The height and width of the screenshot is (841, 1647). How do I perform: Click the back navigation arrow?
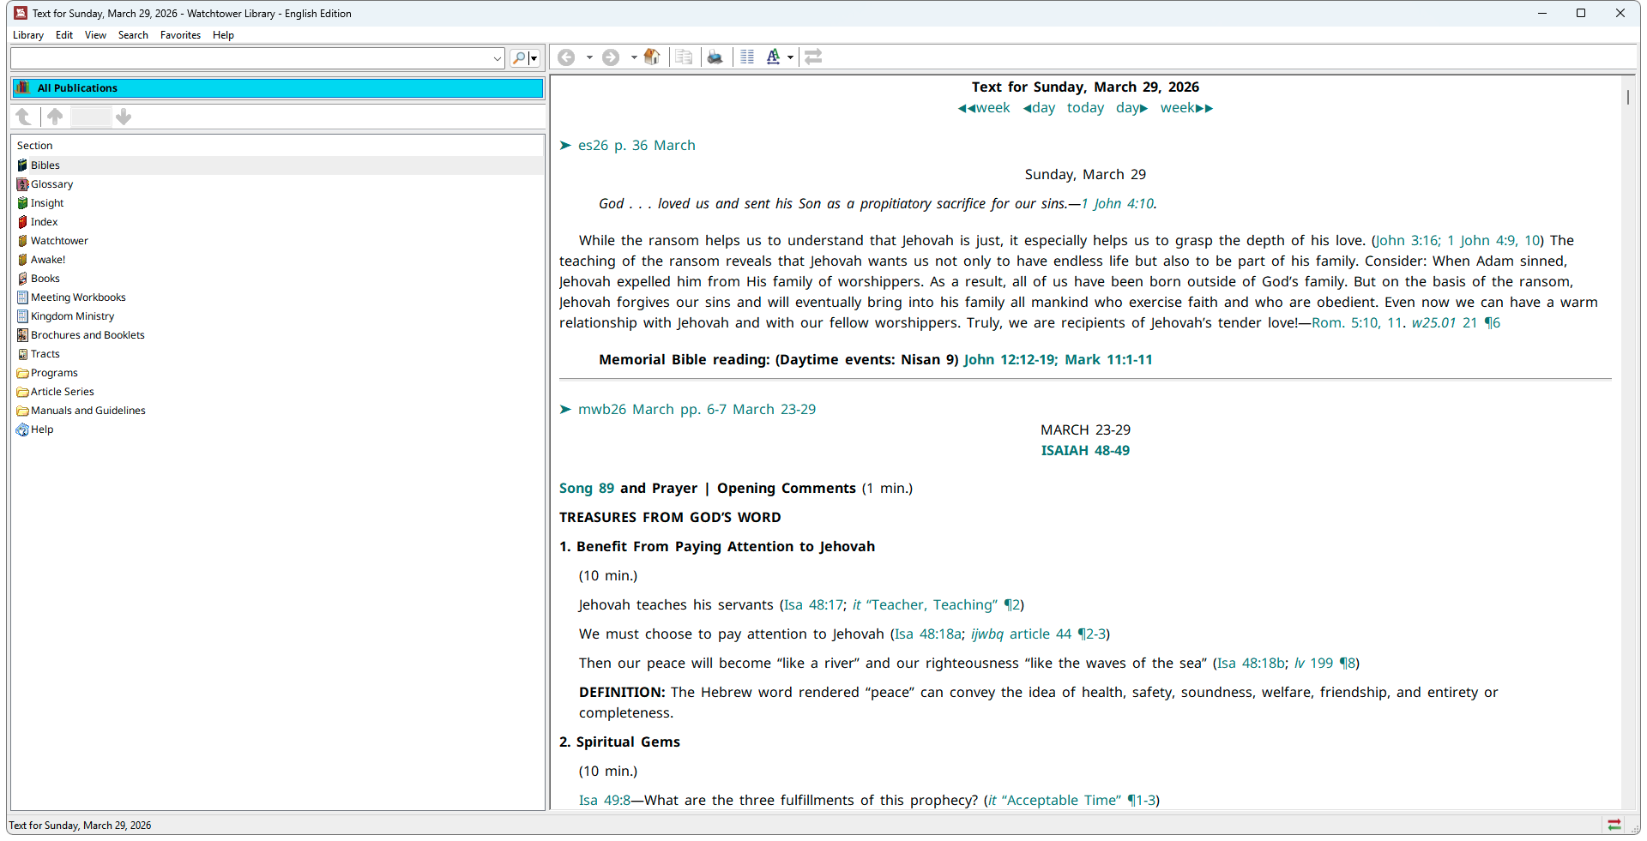(x=566, y=57)
